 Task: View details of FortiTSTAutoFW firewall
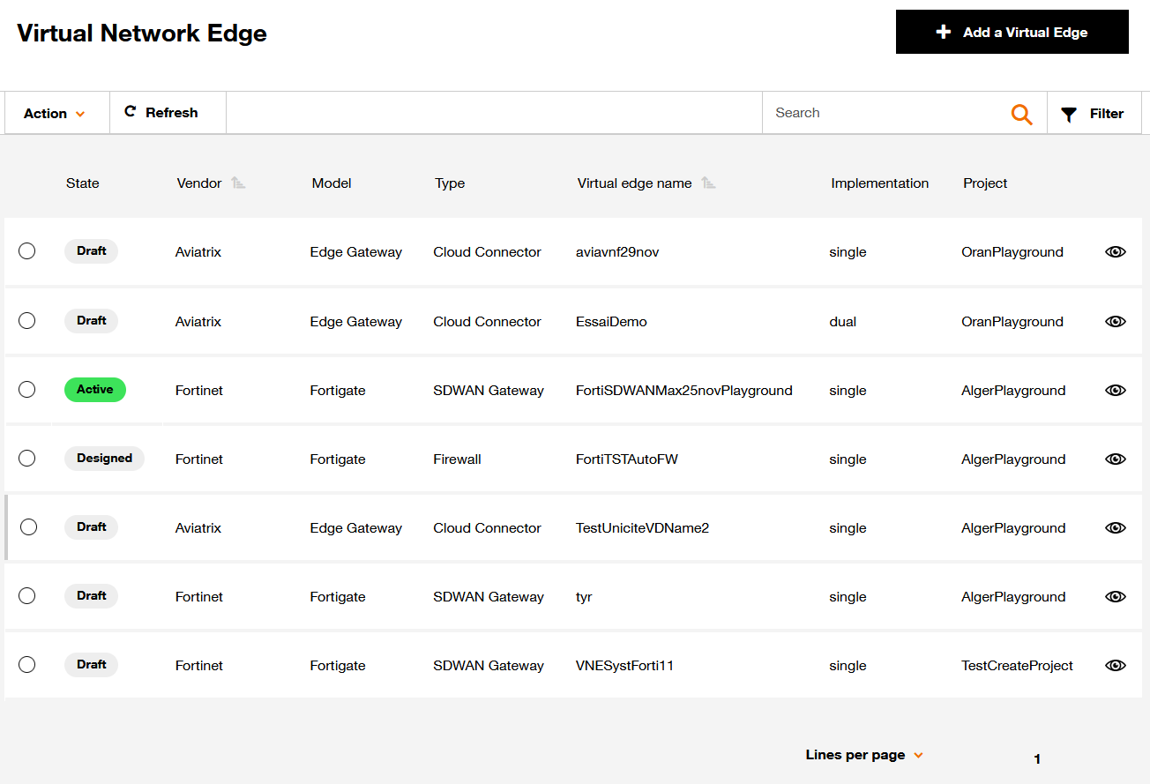coord(1115,459)
